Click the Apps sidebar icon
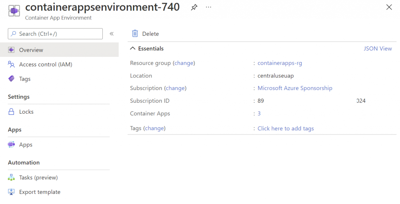The height and width of the screenshot is (204, 400). pyautogui.click(x=11, y=144)
